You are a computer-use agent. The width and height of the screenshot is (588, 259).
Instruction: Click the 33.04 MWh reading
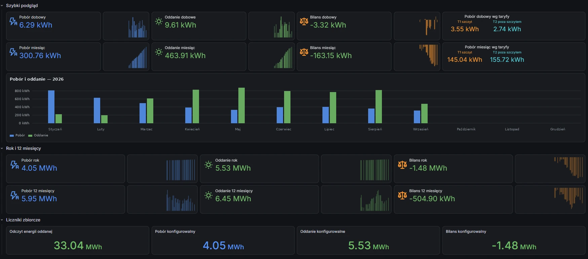[78, 246]
